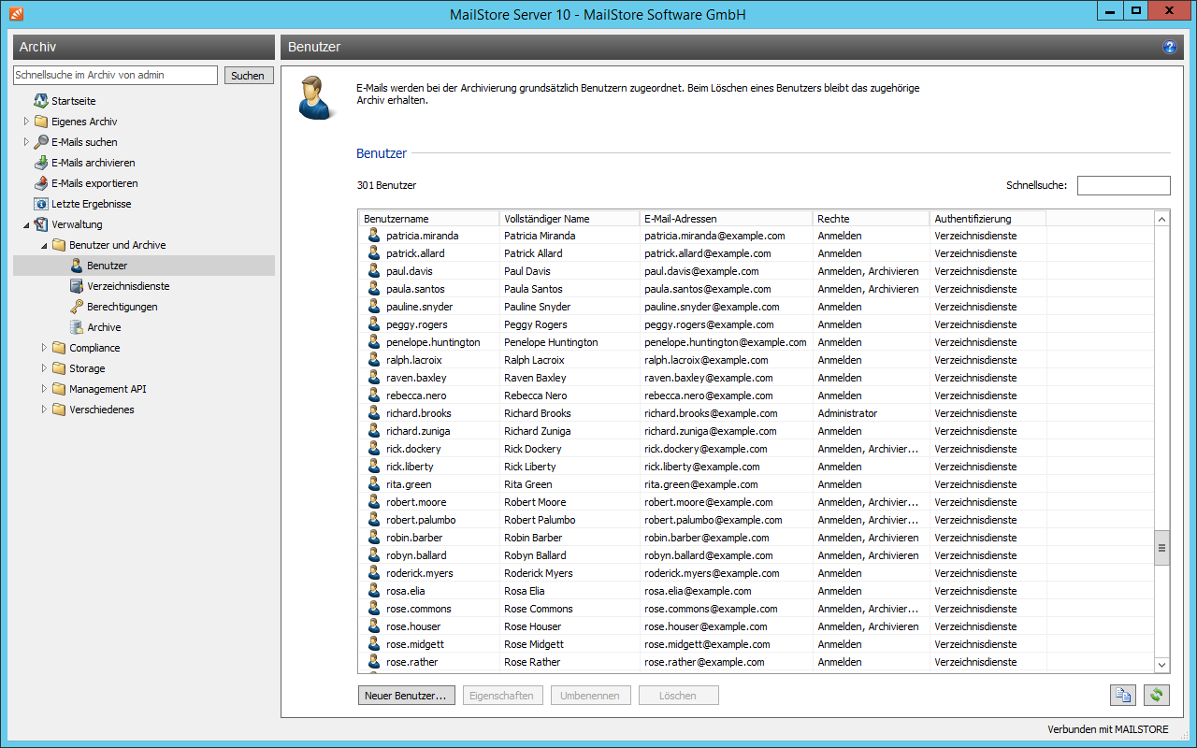
Task: Click user icon next to robin.barber
Action: [x=373, y=538]
